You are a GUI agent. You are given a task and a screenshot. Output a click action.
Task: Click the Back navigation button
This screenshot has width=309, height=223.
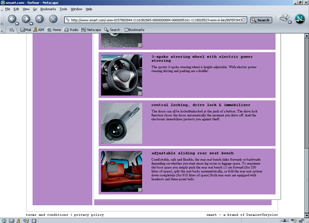coord(12,20)
